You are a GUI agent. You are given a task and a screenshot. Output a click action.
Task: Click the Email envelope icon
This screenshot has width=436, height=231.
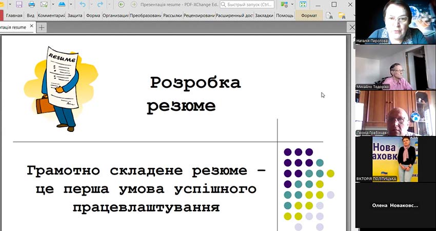tap(44, 5)
